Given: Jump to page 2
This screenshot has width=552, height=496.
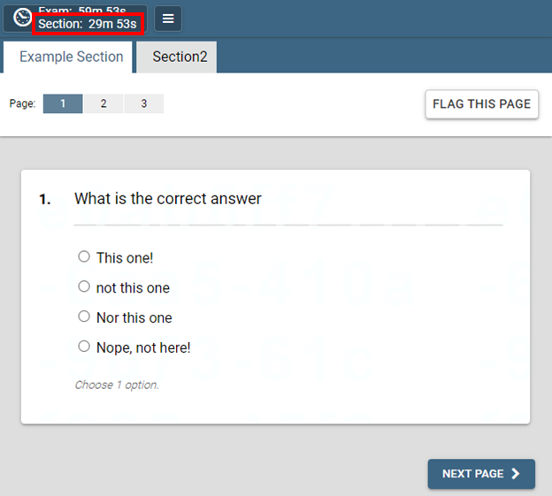Looking at the screenshot, I should [103, 103].
